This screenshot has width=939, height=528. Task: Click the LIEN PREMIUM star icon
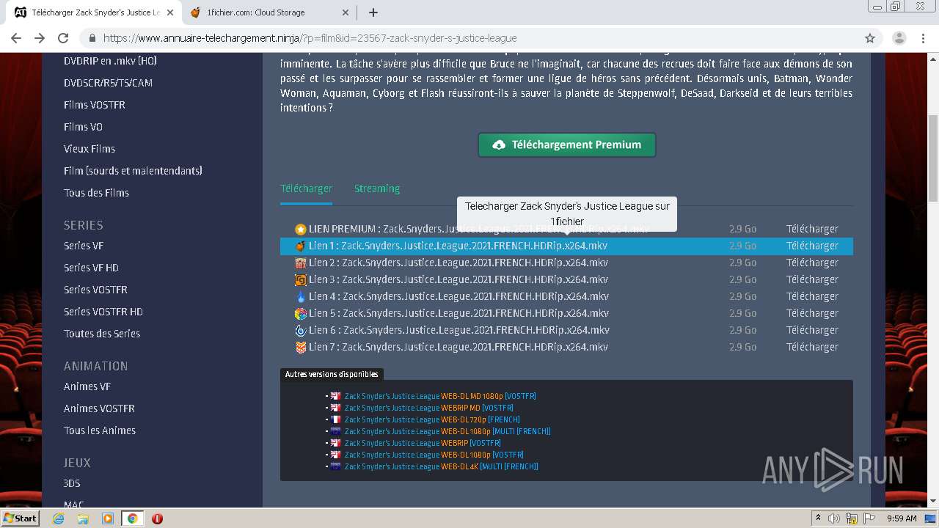pyautogui.click(x=300, y=230)
